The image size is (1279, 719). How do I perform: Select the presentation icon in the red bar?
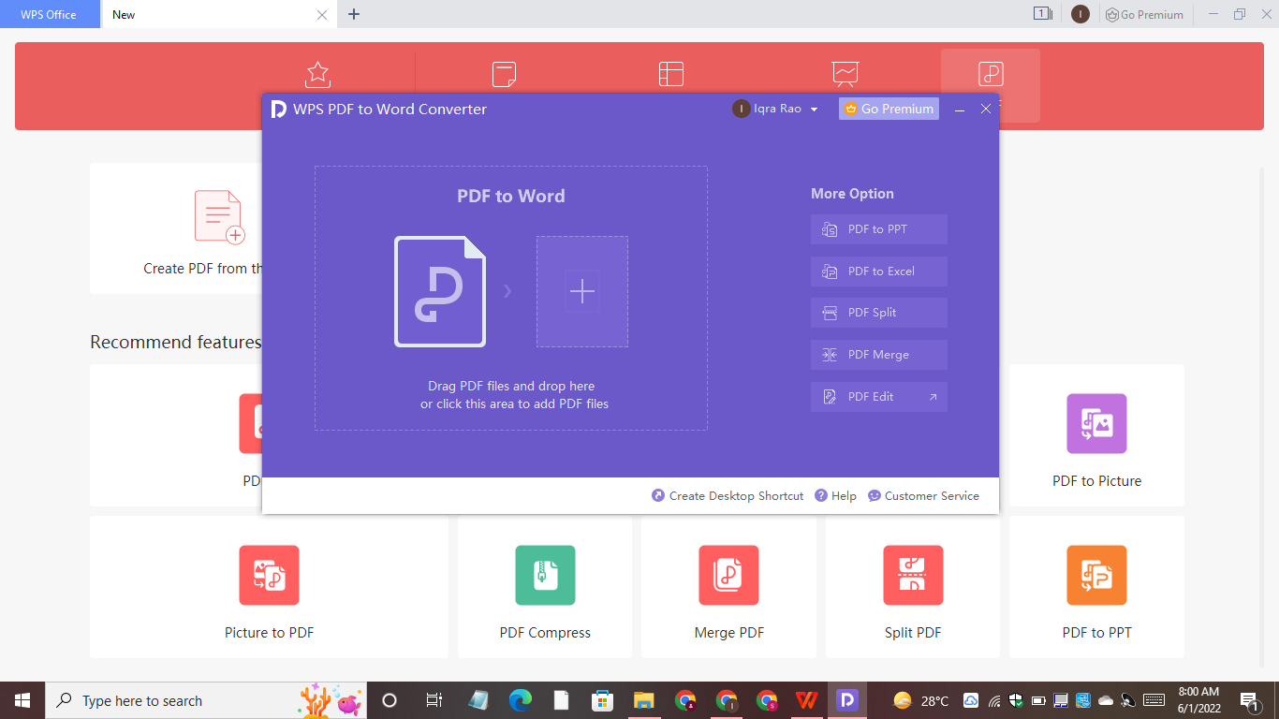pyautogui.click(x=845, y=74)
